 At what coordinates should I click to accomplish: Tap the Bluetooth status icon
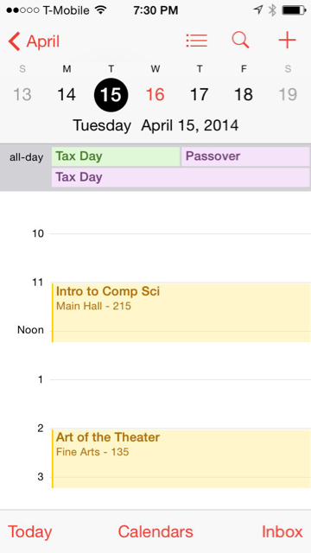pos(272,10)
